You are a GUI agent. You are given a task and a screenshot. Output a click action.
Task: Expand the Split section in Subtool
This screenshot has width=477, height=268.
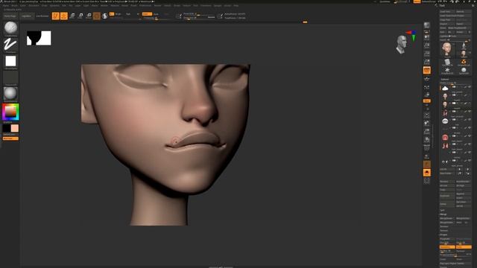(443, 210)
